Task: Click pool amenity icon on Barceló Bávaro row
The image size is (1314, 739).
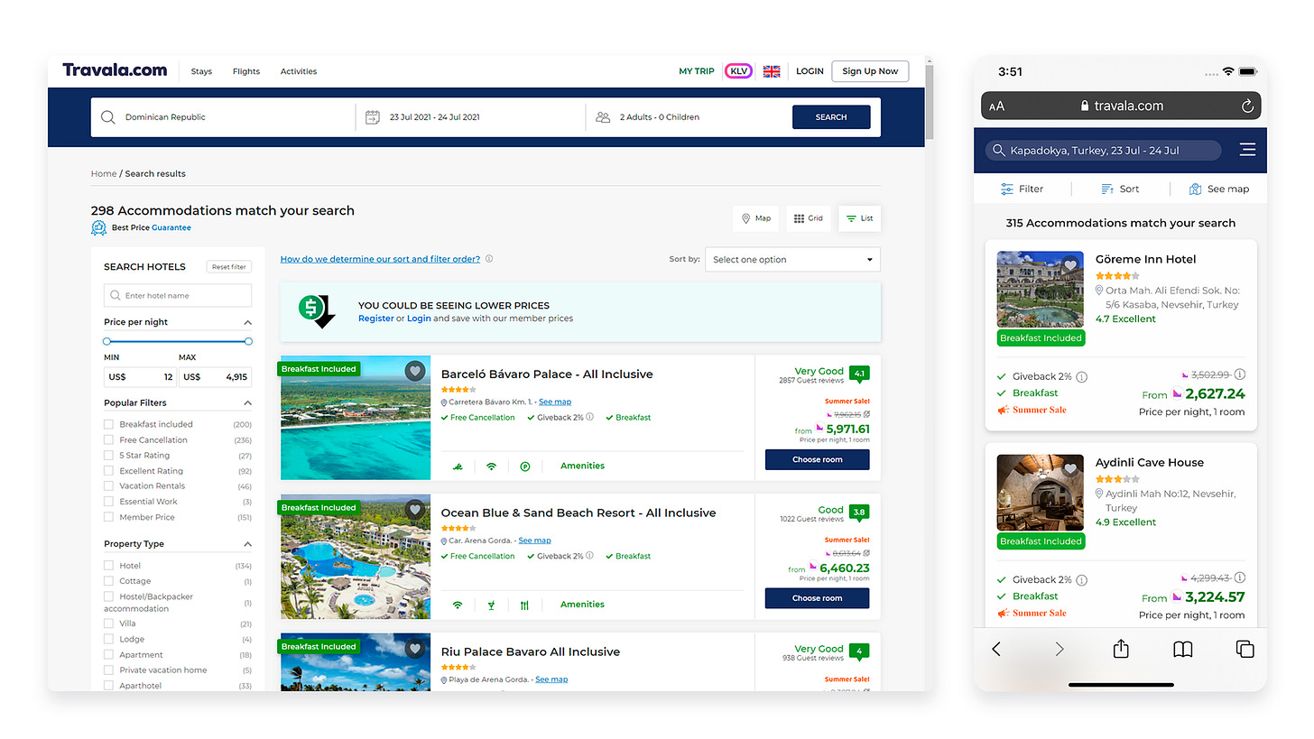Action: [x=458, y=466]
